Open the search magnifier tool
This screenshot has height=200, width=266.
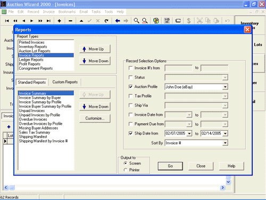click(x=136, y=21)
